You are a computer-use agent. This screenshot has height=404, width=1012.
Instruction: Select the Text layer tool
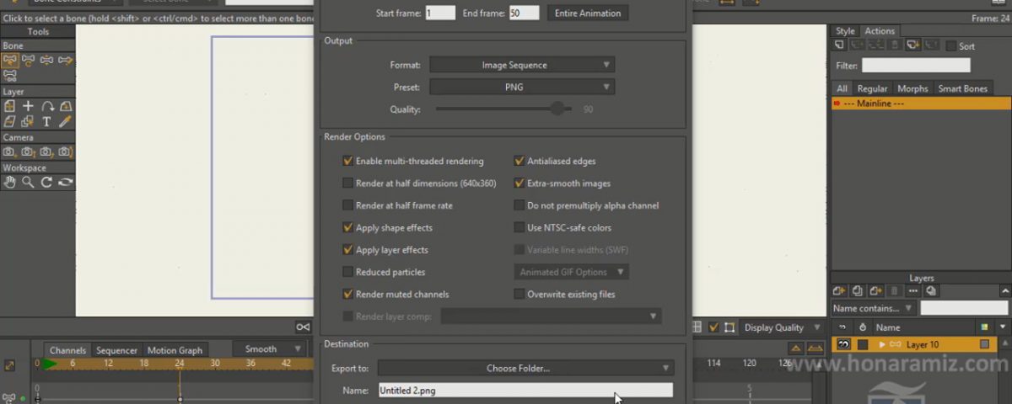47,122
